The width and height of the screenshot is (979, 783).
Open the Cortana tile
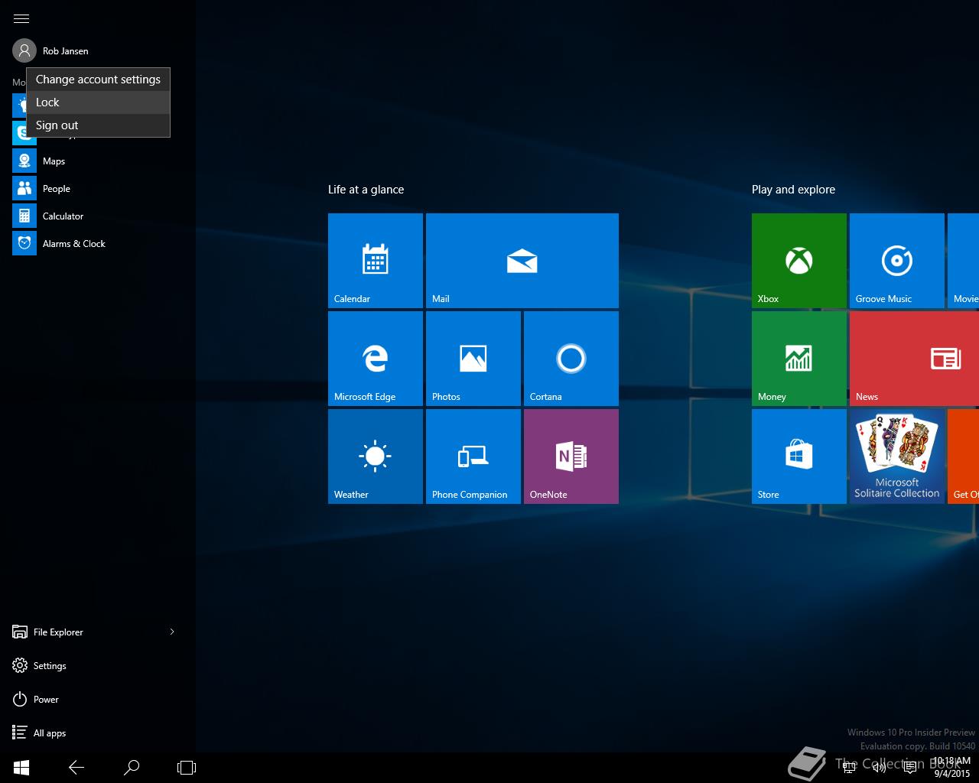point(571,359)
